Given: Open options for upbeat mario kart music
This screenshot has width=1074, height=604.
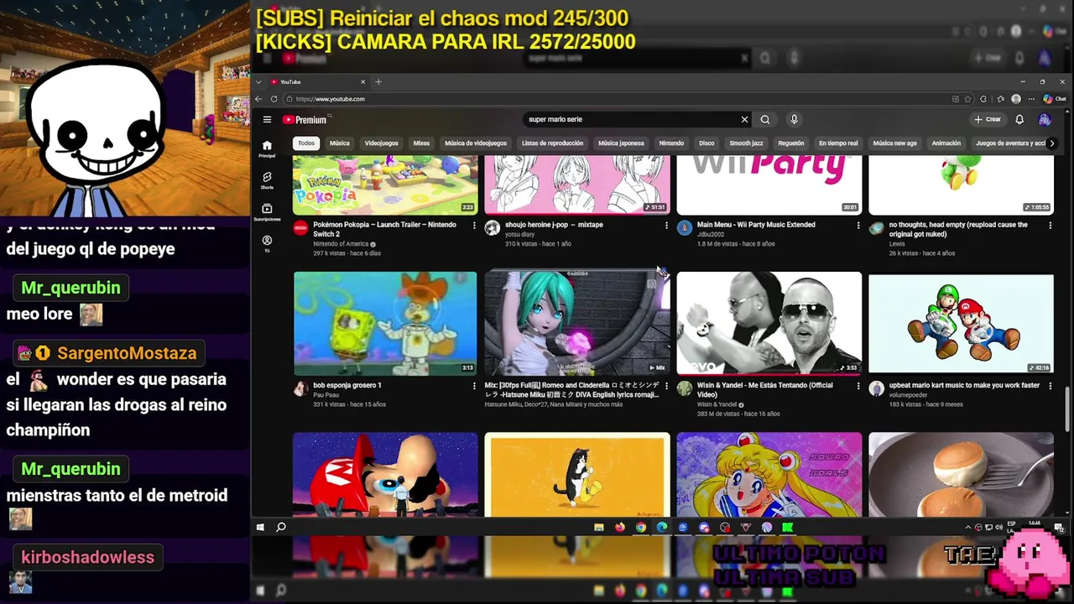Looking at the screenshot, I should pos(1050,386).
